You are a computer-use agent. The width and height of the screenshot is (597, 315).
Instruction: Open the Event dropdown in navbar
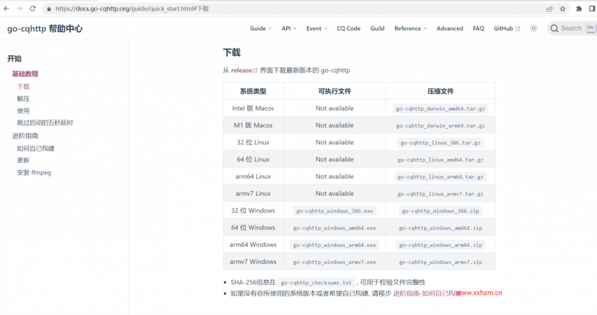317,29
